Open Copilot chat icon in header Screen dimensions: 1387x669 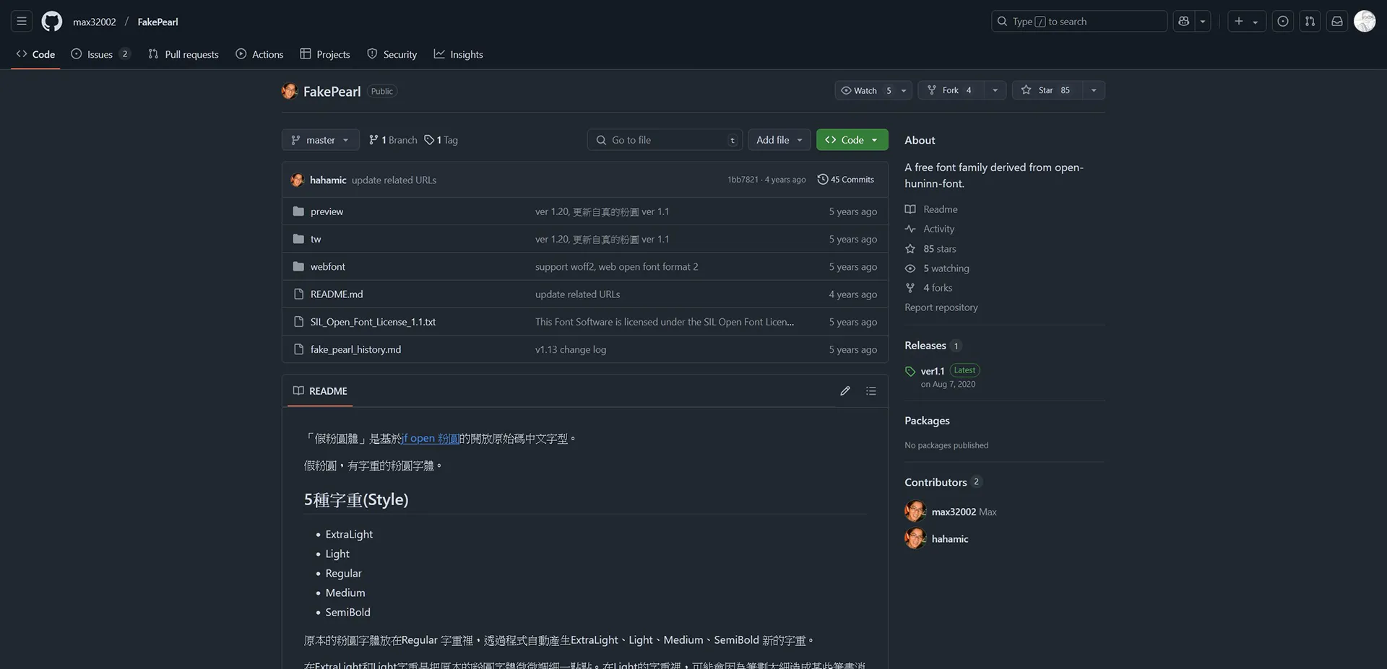click(x=1183, y=22)
